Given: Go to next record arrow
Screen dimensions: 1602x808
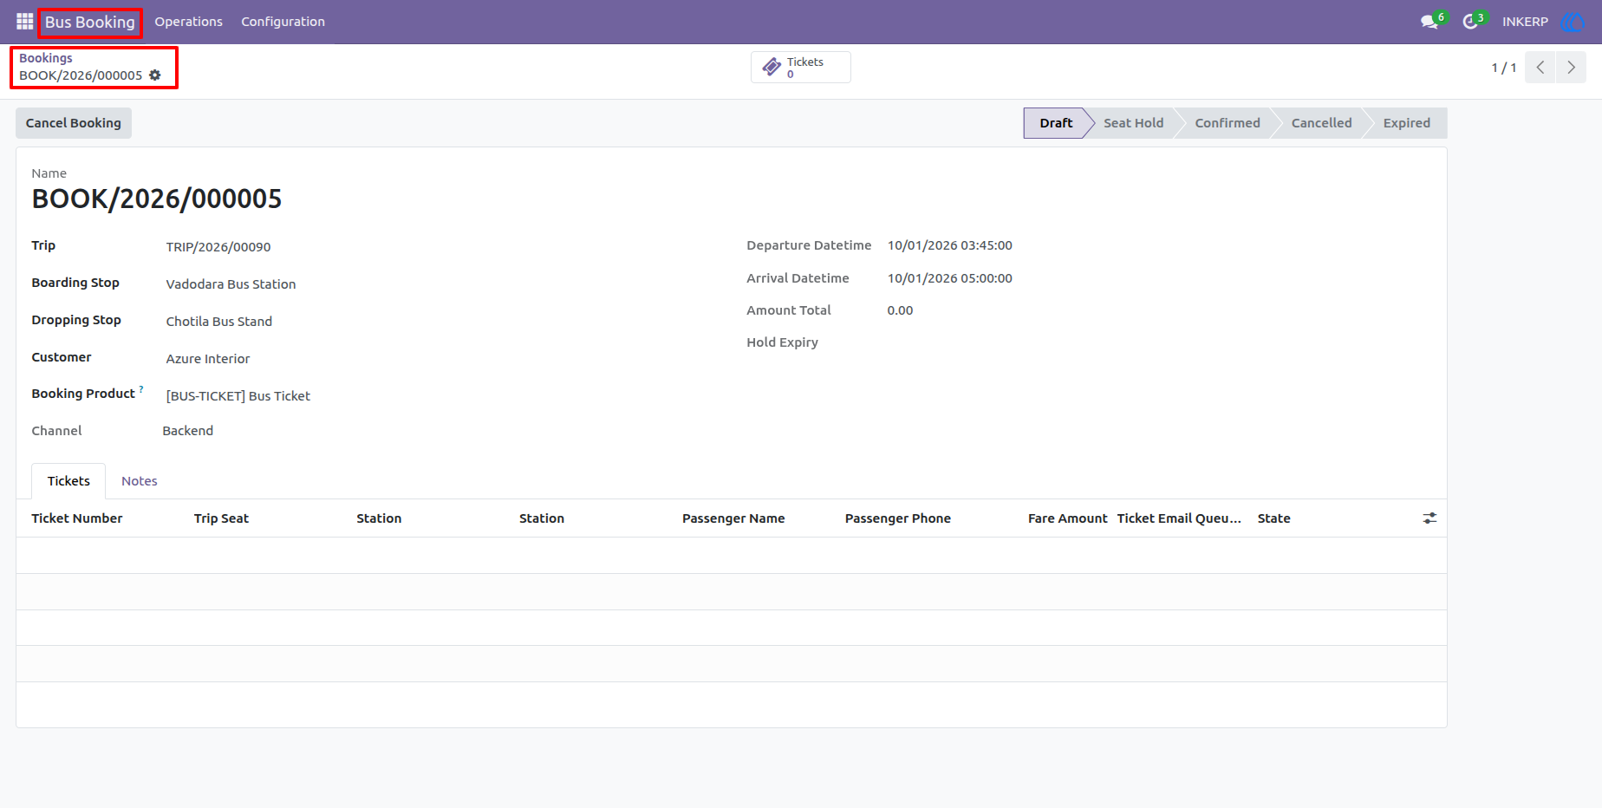Looking at the screenshot, I should [x=1571, y=68].
